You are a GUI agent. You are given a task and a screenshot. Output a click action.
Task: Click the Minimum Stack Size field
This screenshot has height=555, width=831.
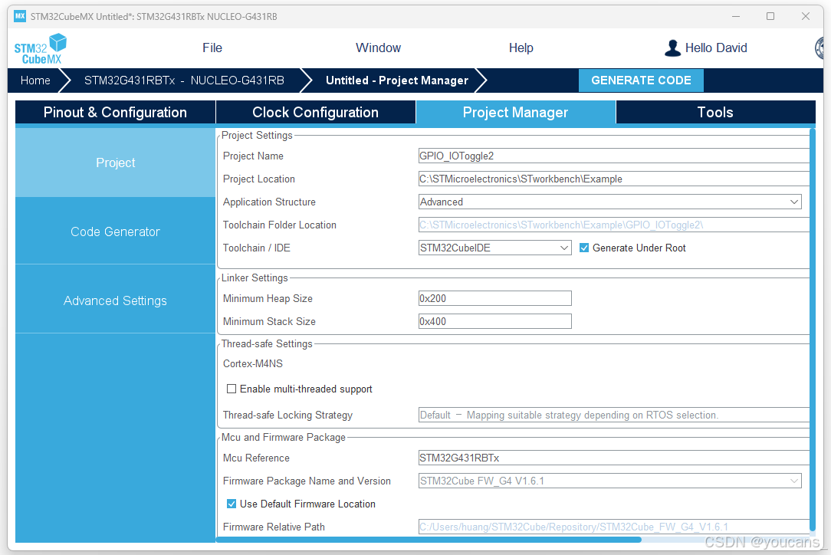[495, 321]
